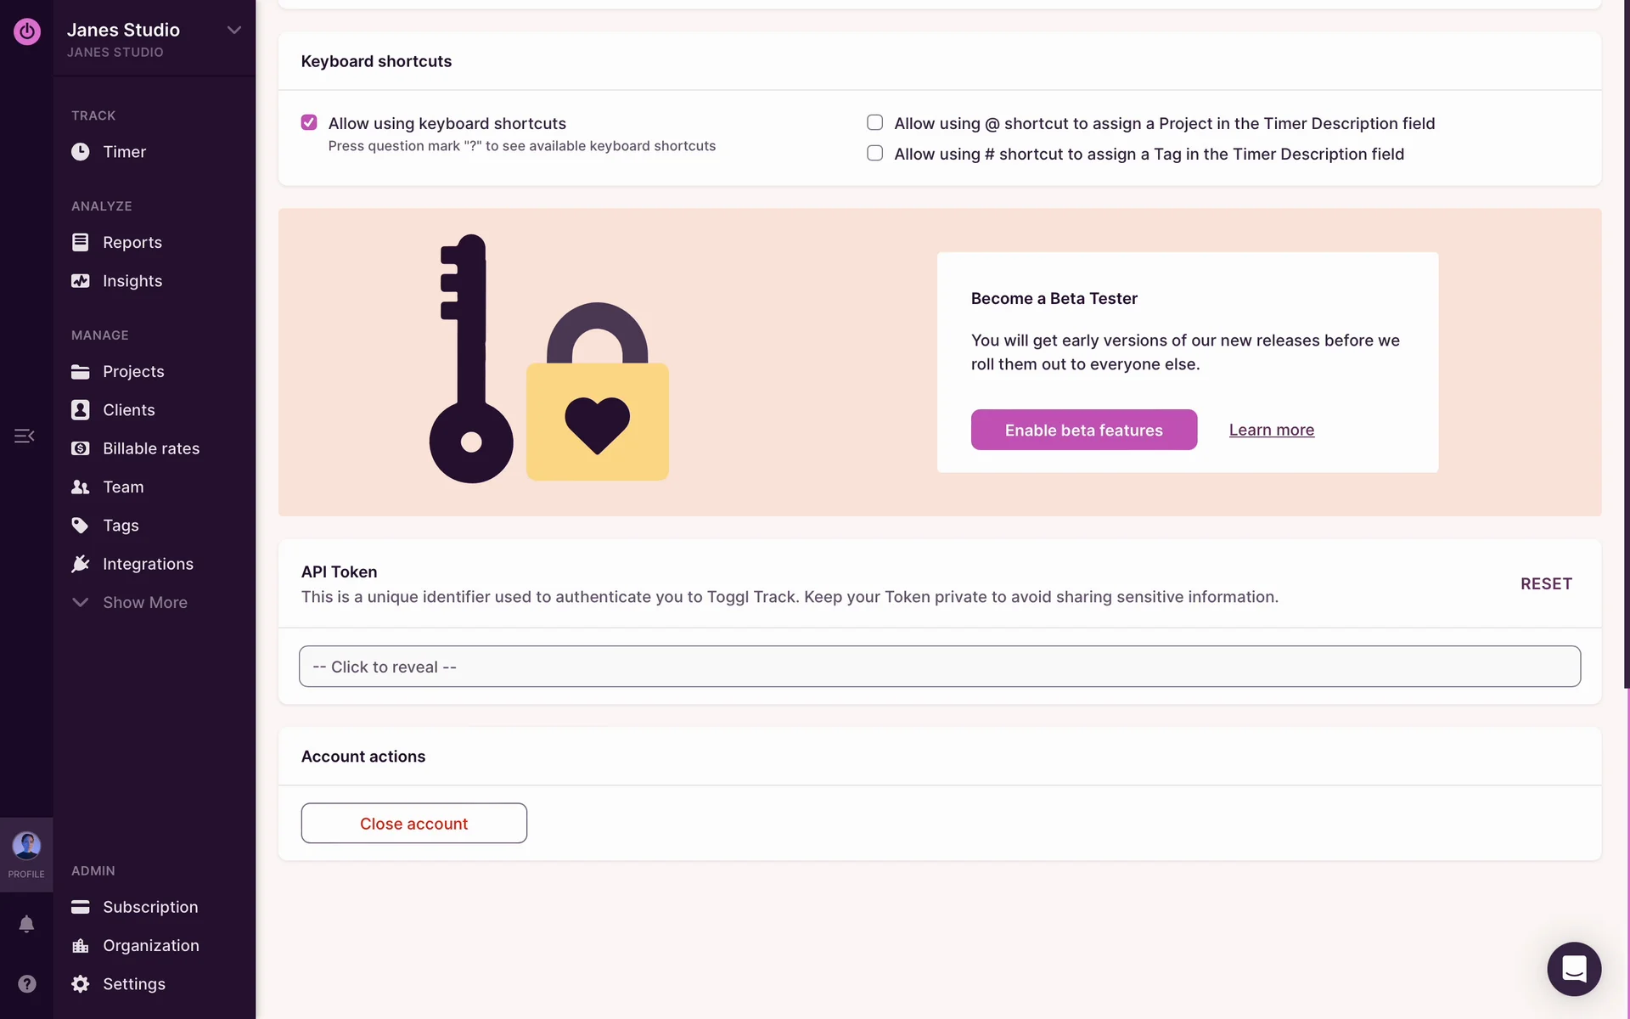Click Enable beta features button
Viewport: 1630px width, 1019px height.
(1083, 430)
